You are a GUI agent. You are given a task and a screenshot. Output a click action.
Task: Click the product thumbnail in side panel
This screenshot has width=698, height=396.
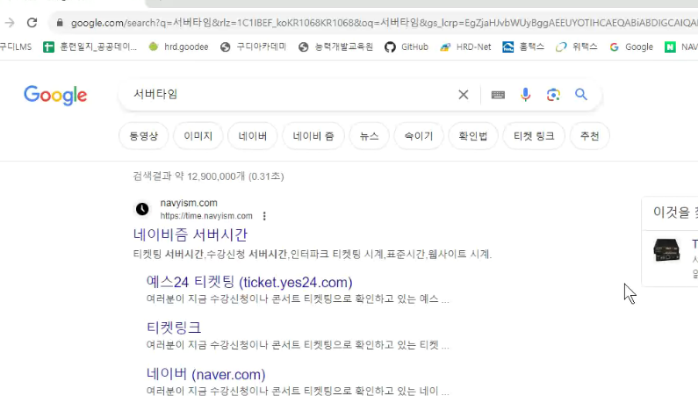click(x=666, y=250)
